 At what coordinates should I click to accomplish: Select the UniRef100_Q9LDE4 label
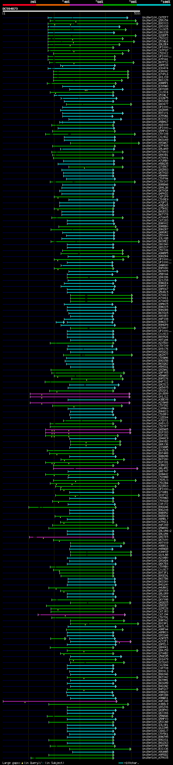[x=155, y=44]
